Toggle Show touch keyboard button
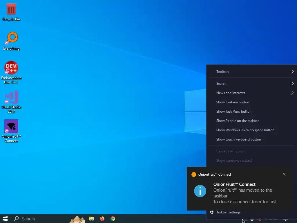This screenshot has height=223, width=297. pyautogui.click(x=251, y=139)
